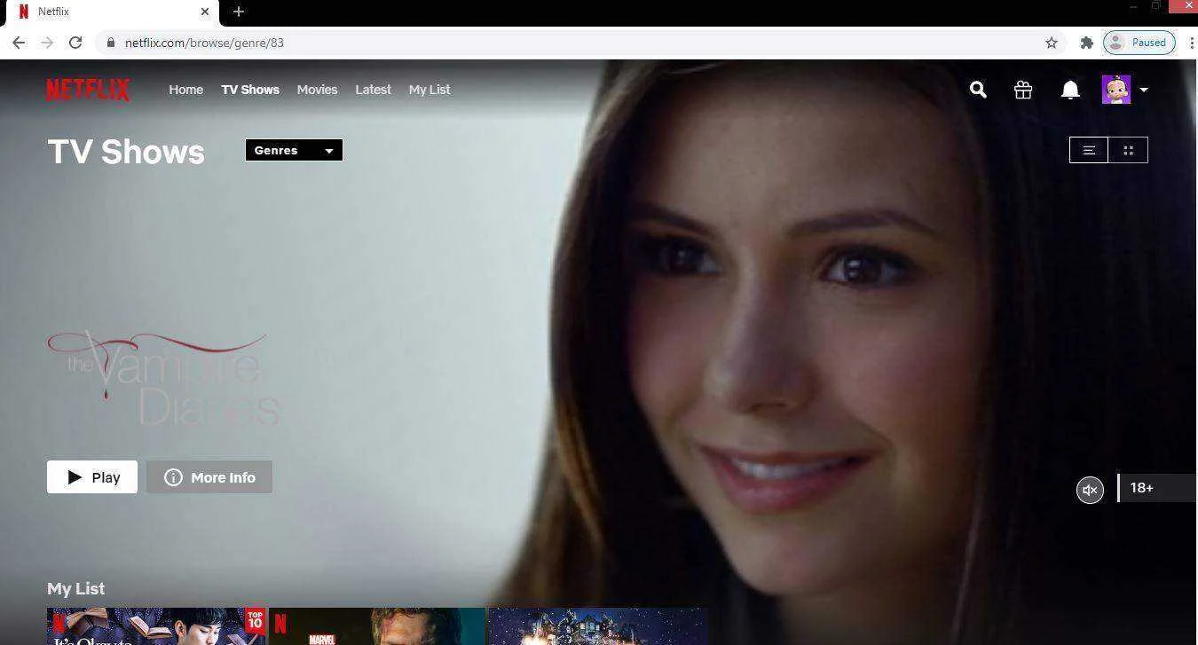Viewport: 1198px width, 645px height.
Task: Open the profile avatar menu
Action: pos(1115,90)
